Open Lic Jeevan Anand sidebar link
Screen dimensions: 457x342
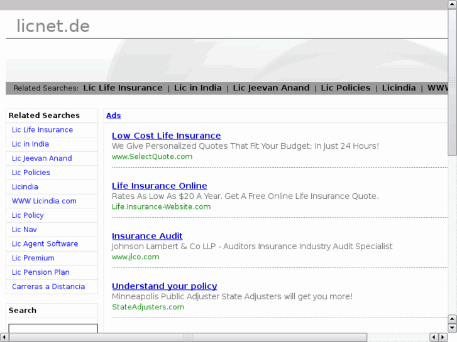(41, 158)
